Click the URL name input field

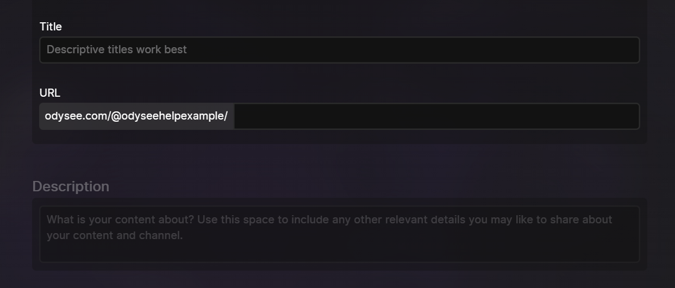tap(436, 116)
